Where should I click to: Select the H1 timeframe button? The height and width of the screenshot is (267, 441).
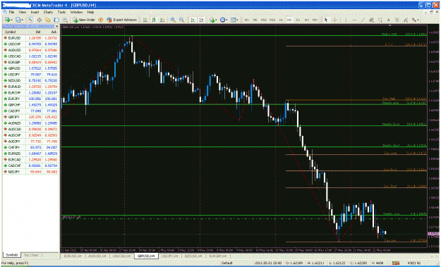pyautogui.click(x=281, y=20)
